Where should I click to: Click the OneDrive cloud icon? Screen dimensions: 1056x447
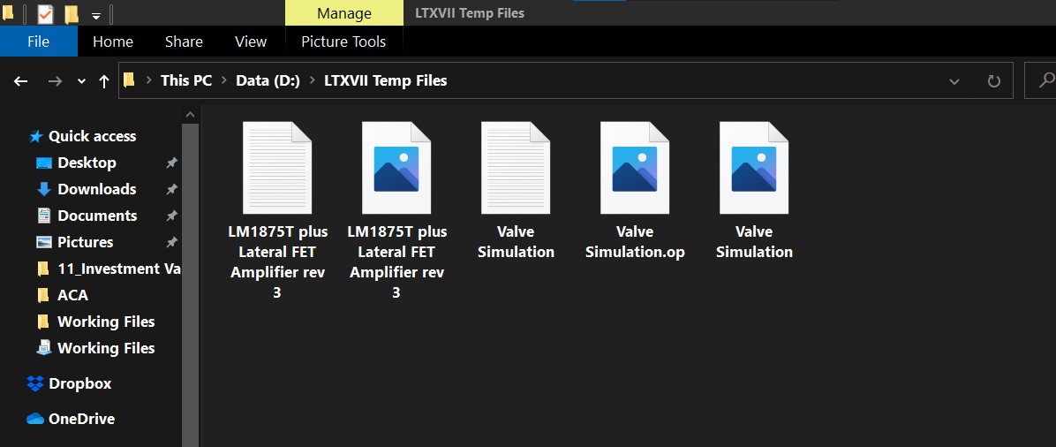[35, 419]
